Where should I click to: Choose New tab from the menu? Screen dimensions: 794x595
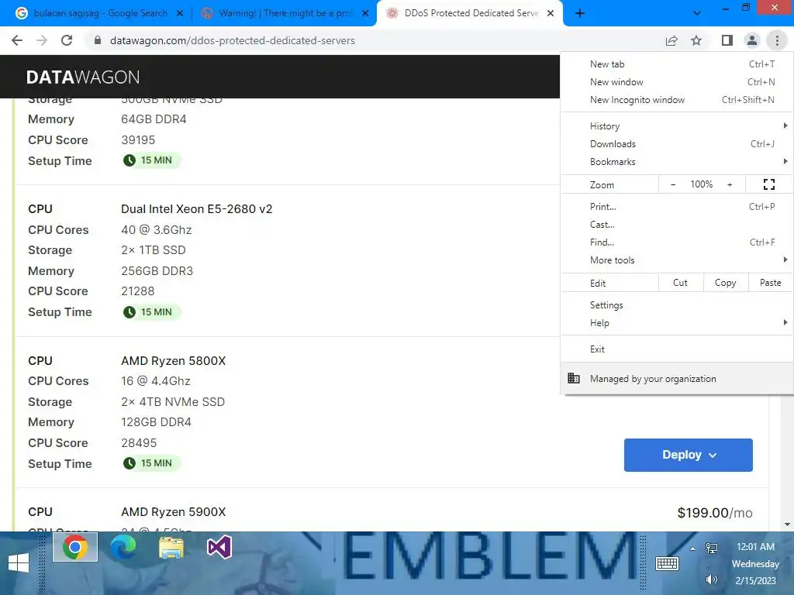[676, 64]
